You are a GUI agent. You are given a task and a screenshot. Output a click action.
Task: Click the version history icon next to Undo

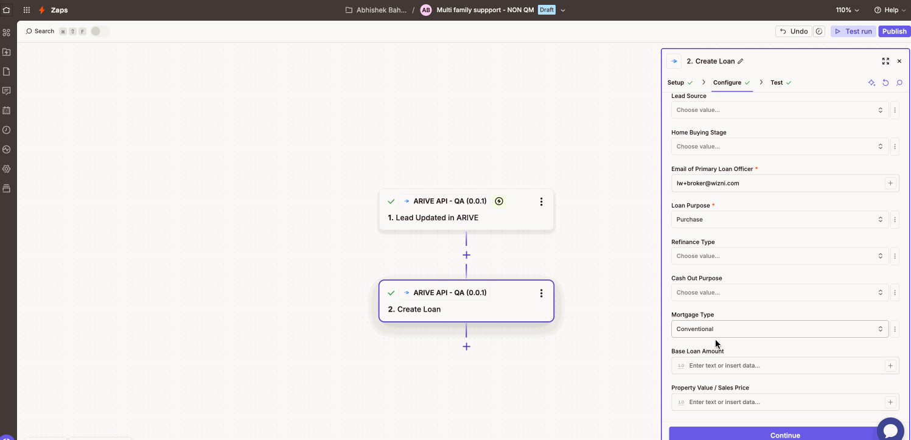(x=819, y=31)
